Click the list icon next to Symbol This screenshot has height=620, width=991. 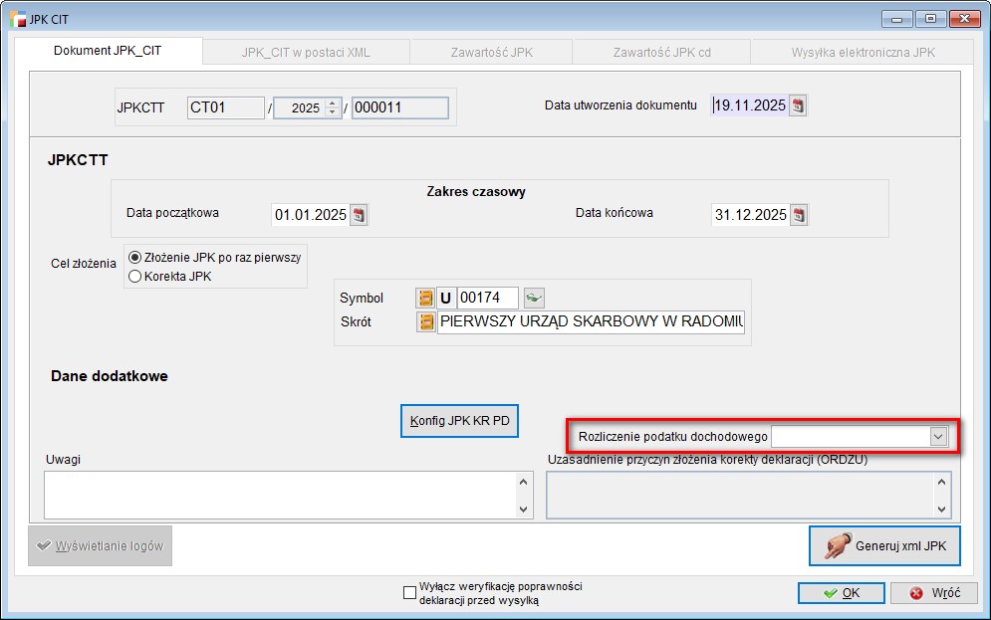tap(425, 298)
